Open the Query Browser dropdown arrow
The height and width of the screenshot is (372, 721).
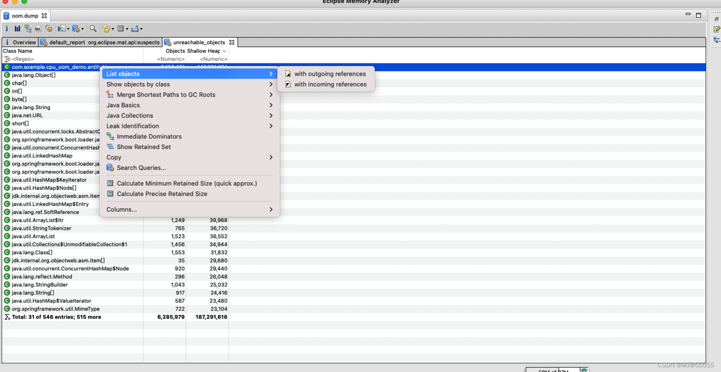[x=82, y=29]
